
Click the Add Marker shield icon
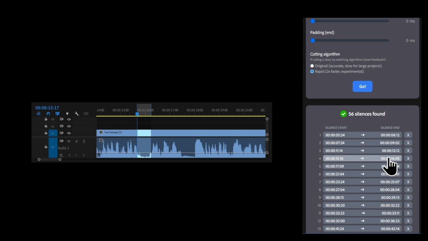point(67,113)
